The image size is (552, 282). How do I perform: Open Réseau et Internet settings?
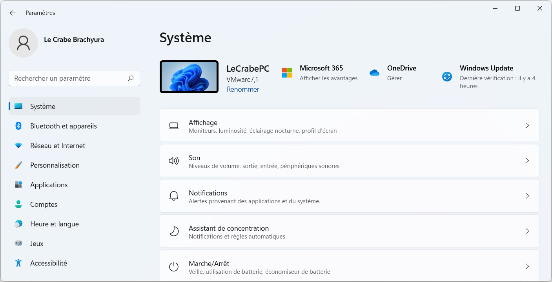click(x=74, y=145)
